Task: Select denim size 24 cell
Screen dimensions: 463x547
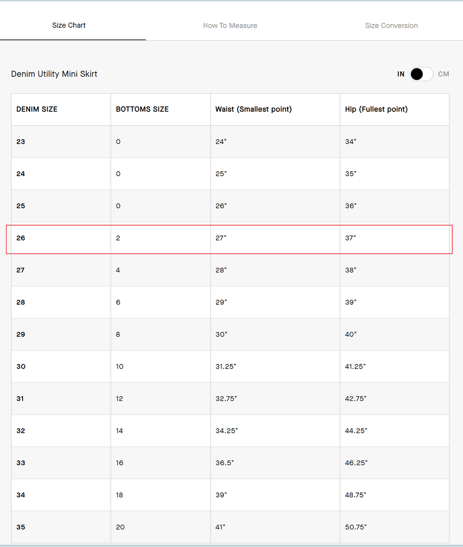Action: (61, 174)
